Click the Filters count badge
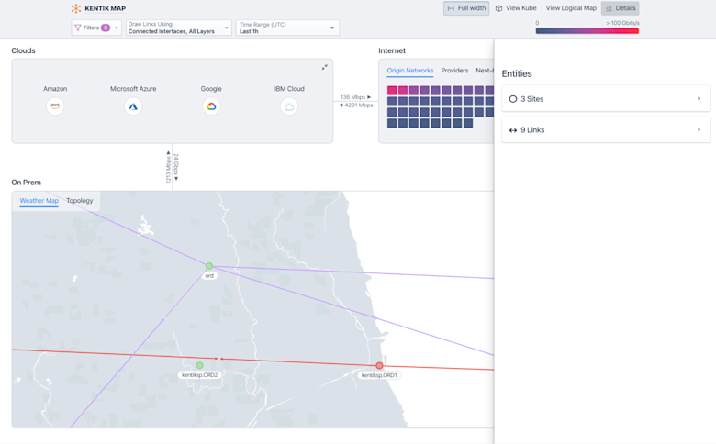716x444 pixels. [106, 28]
